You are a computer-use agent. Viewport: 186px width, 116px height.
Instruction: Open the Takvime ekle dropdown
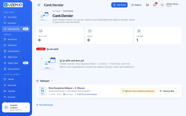[168, 91]
